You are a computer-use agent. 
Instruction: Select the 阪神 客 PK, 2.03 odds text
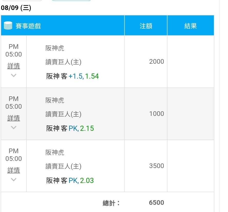(70, 181)
